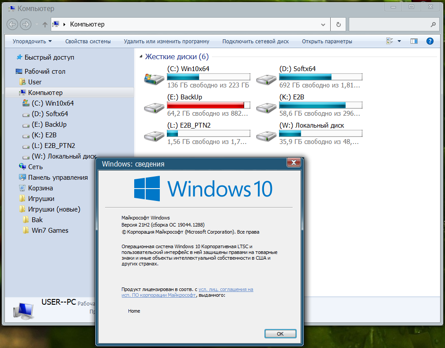Click the search magnifier icon
Image resolution: width=445 pixels, height=348 pixels.
click(433, 25)
